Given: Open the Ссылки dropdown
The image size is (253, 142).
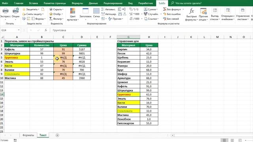Looking at the screenshot, I should coord(151,19).
